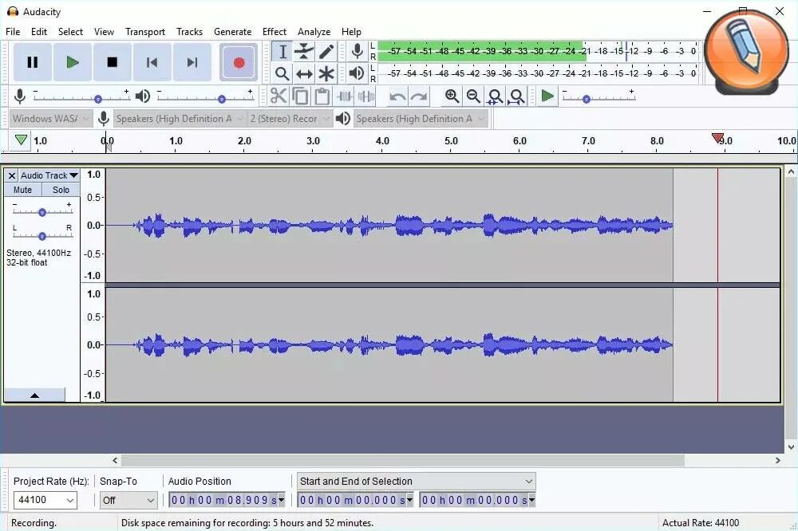798x531 pixels.
Task: Click the Undo icon
Action: (397, 96)
